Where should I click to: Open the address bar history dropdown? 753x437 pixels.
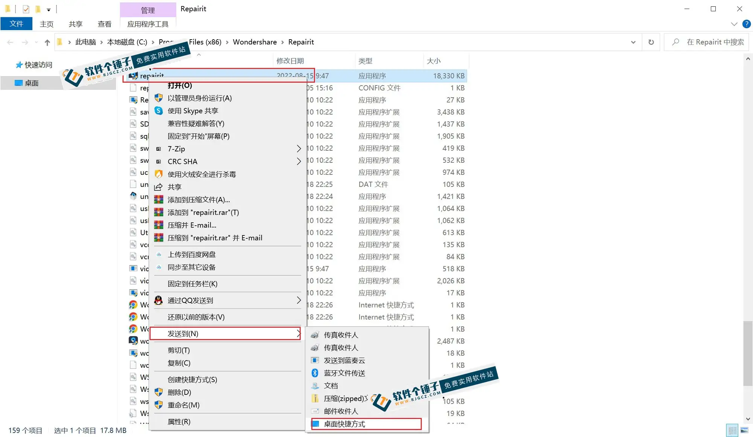coord(634,42)
